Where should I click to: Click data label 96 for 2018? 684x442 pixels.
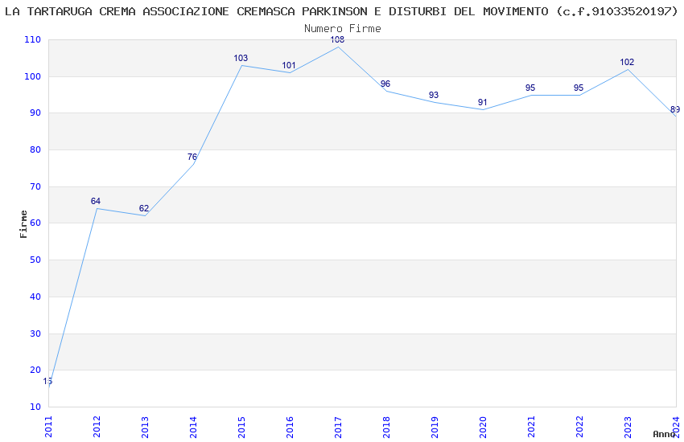click(385, 84)
